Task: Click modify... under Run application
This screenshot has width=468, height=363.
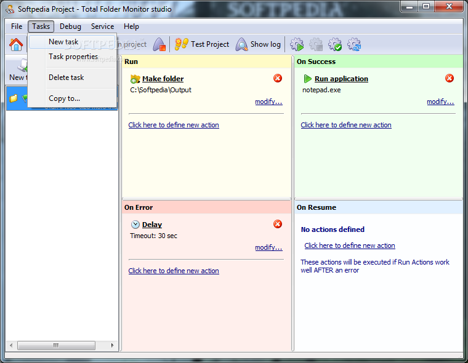Action: (x=440, y=102)
